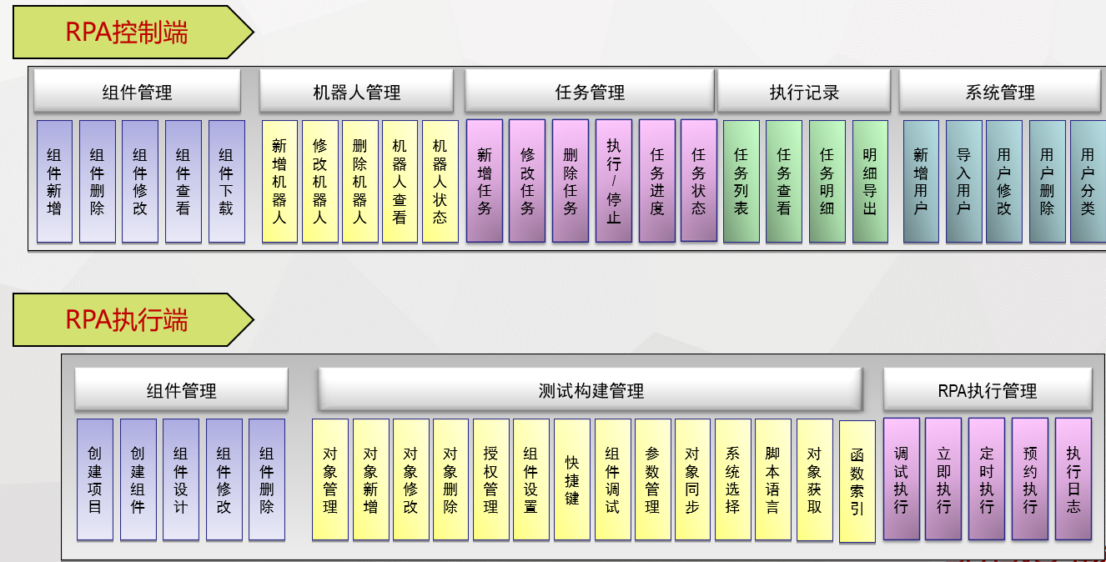The width and height of the screenshot is (1106, 562).
Task: Select the 测试构建管理 header
Action: tap(591, 390)
